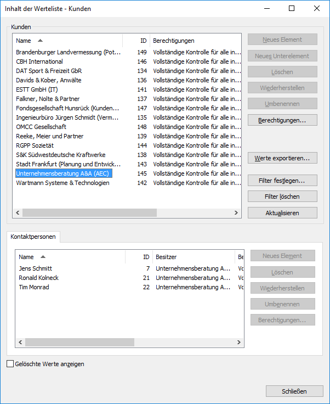Click the Werte exportieren button
Viewport: 330px width, 404px height.
tap(282, 158)
